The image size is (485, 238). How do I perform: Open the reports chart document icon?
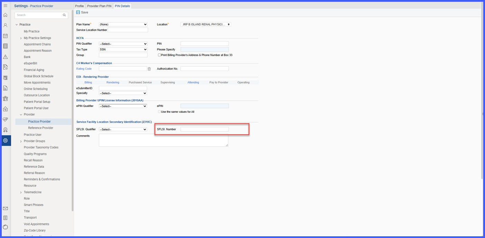pyautogui.click(x=5, y=88)
